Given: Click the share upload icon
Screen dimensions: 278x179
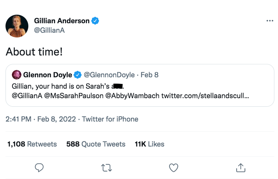Looking at the screenshot, I should [241, 168].
